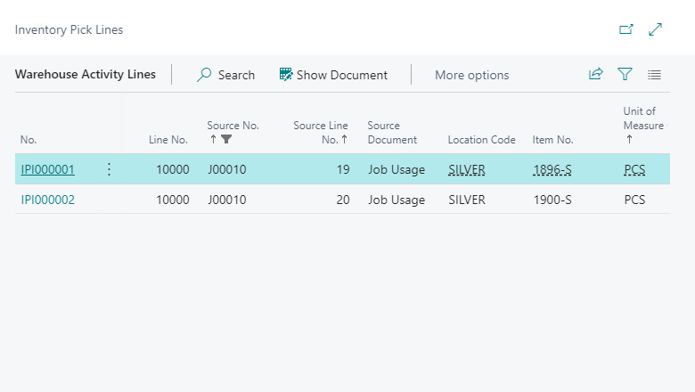Open pick document IPI000002

pyautogui.click(x=48, y=200)
